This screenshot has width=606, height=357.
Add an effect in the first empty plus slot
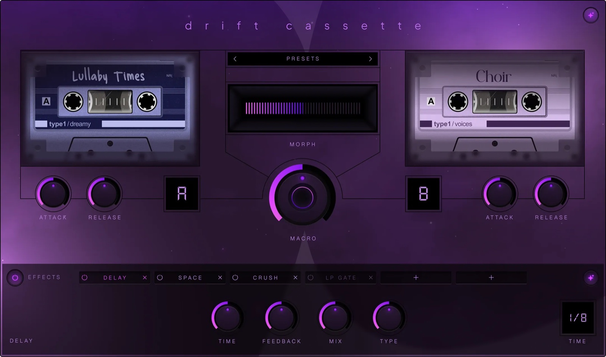pyautogui.click(x=416, y=278)
